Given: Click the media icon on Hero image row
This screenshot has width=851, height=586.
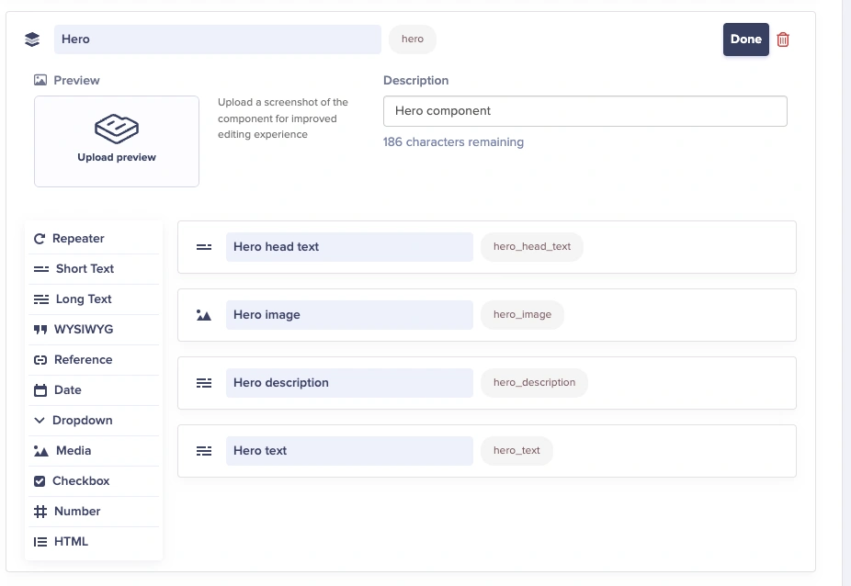Looking at the screenshot, I should pyautogui.click(x=204, y=315).
